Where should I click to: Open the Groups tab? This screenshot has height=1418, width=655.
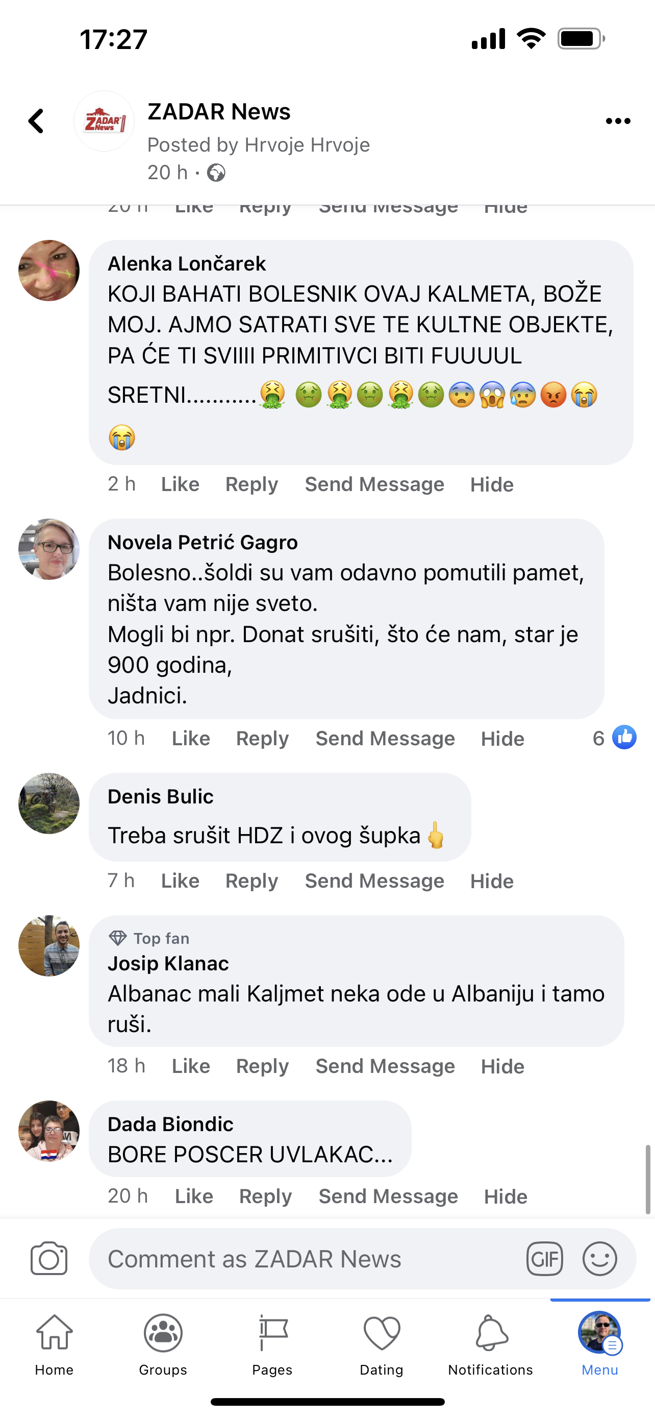pos(163,1344)
